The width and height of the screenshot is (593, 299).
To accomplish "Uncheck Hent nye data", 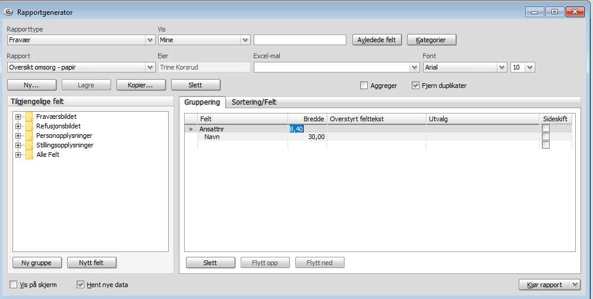I will 80,285.
